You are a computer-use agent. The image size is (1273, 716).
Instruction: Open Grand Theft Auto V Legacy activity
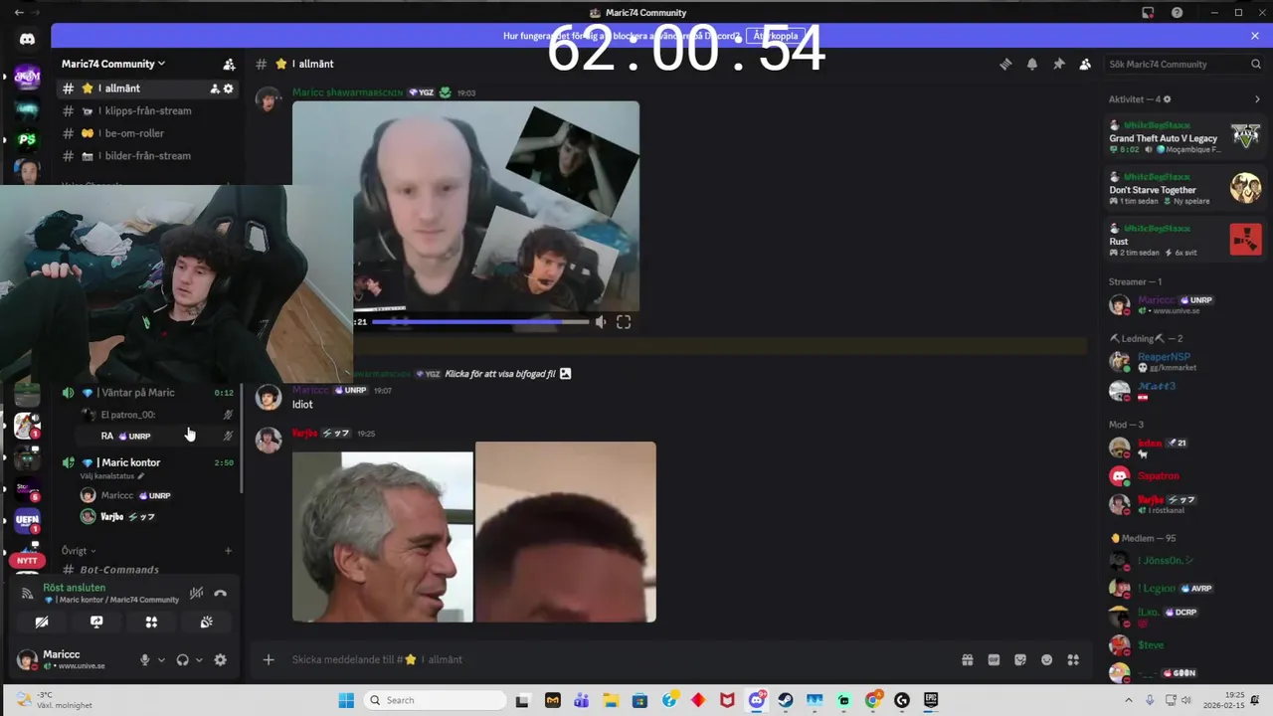point(1185,137)
